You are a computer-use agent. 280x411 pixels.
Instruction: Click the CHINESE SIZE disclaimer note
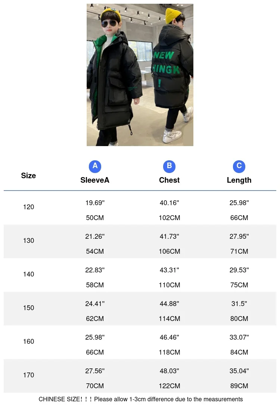[x=140, y=399]
